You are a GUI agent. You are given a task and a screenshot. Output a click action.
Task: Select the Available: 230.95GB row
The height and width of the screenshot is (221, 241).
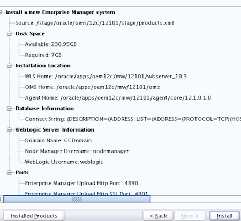[51, 44]
